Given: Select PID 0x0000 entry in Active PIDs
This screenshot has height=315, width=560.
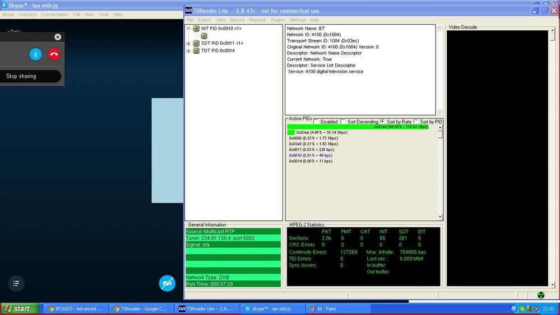Looking at the screenshot, I should pos(313,138).
